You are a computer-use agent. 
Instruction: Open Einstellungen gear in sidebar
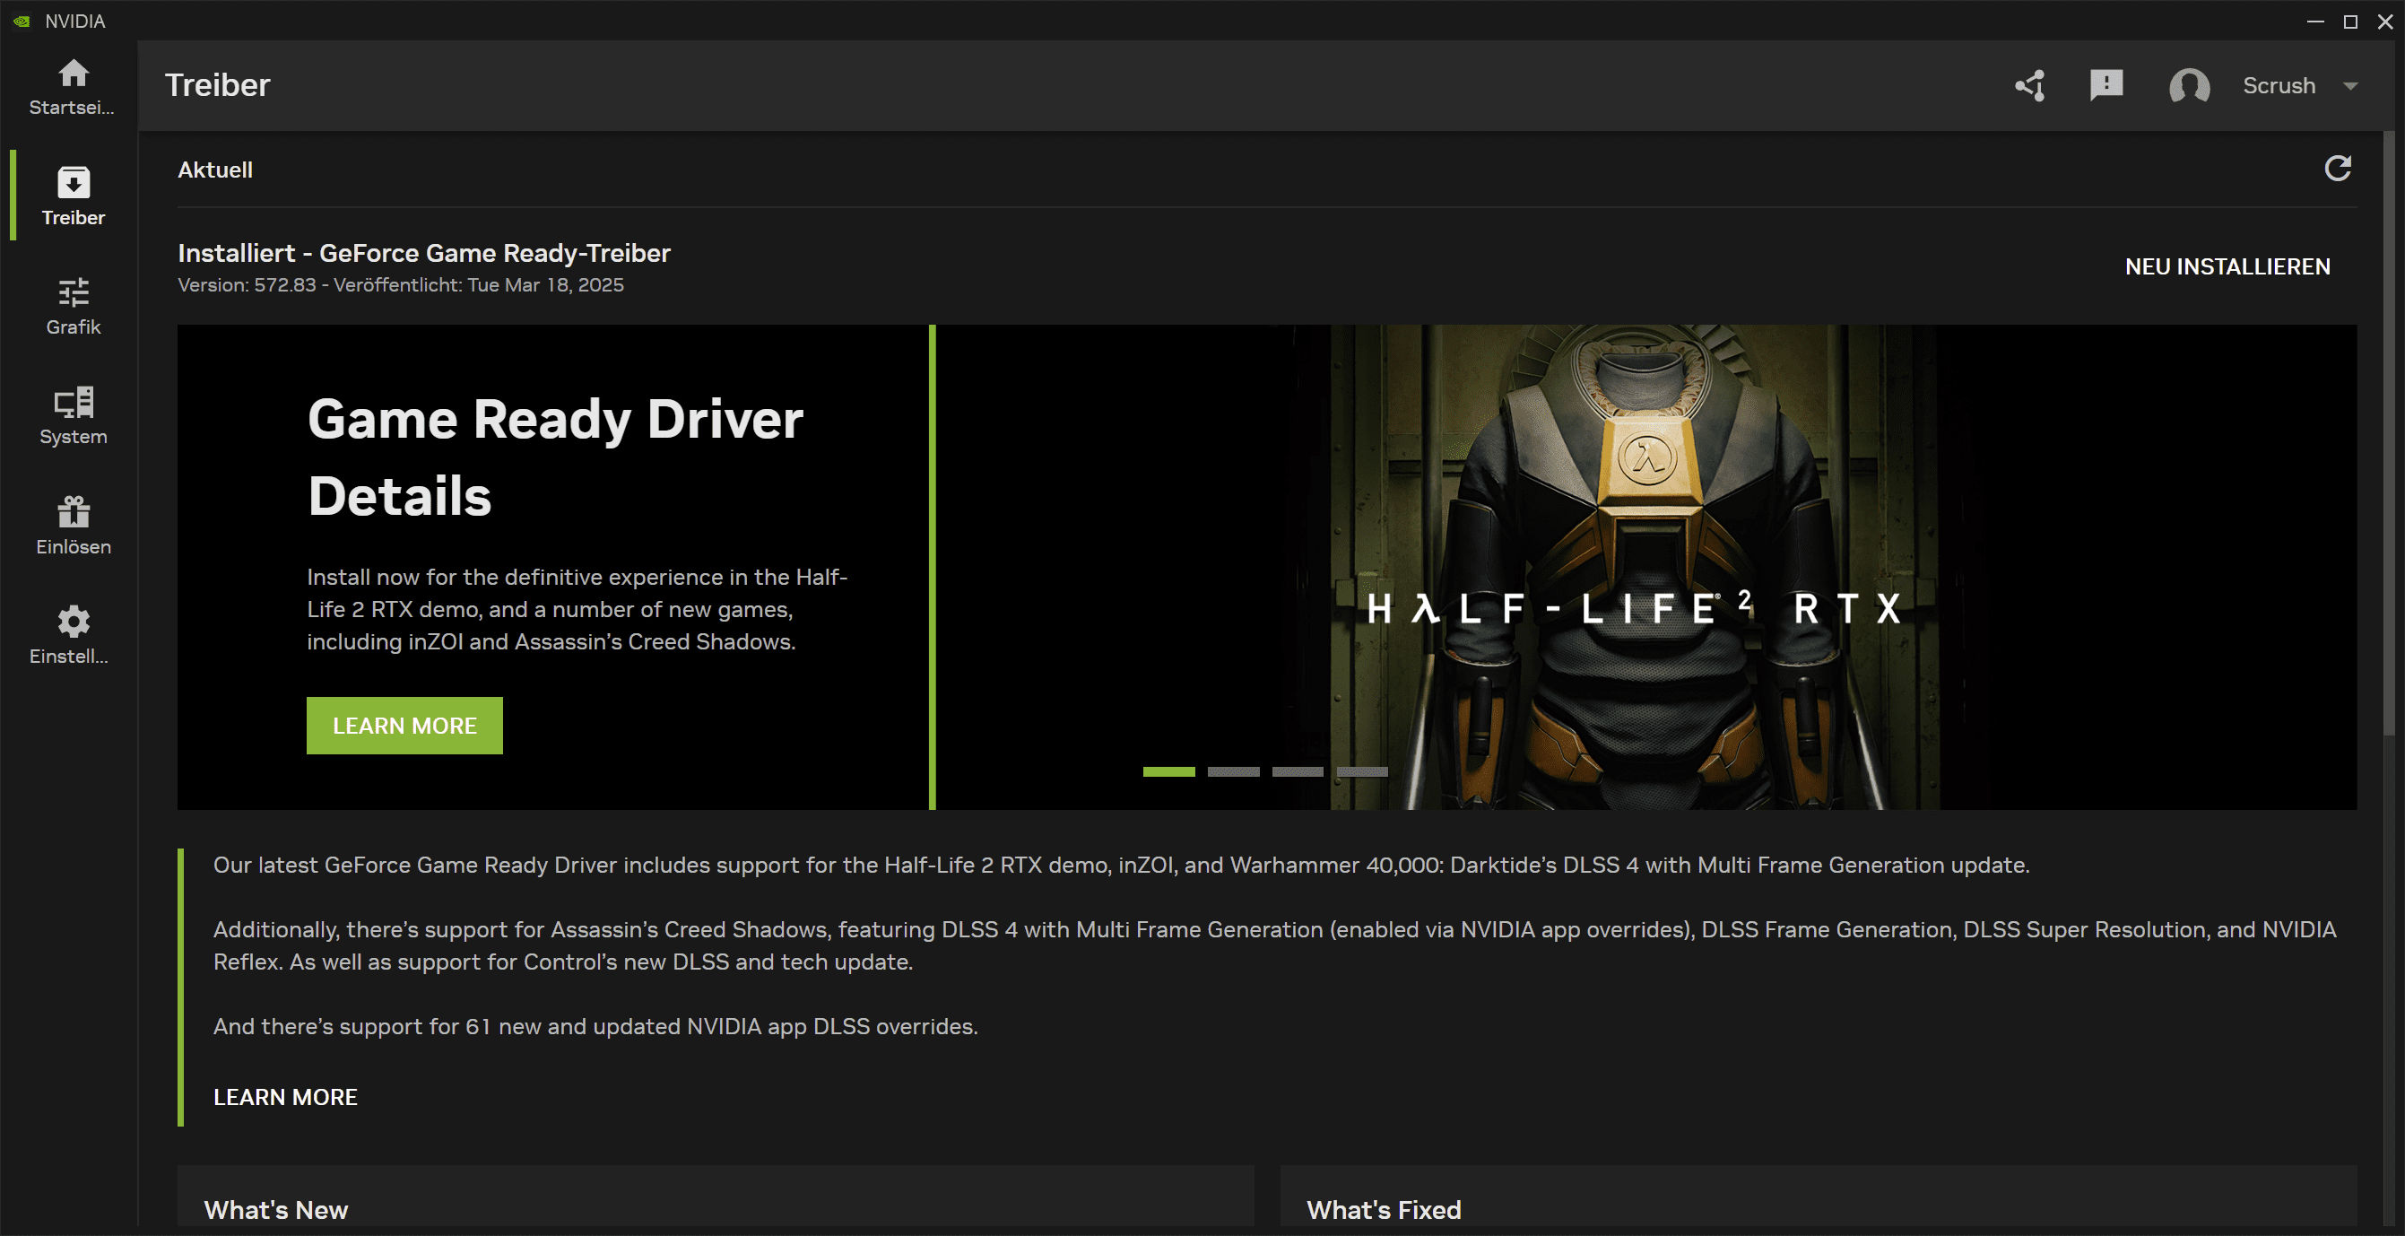(x=73, y=635)
